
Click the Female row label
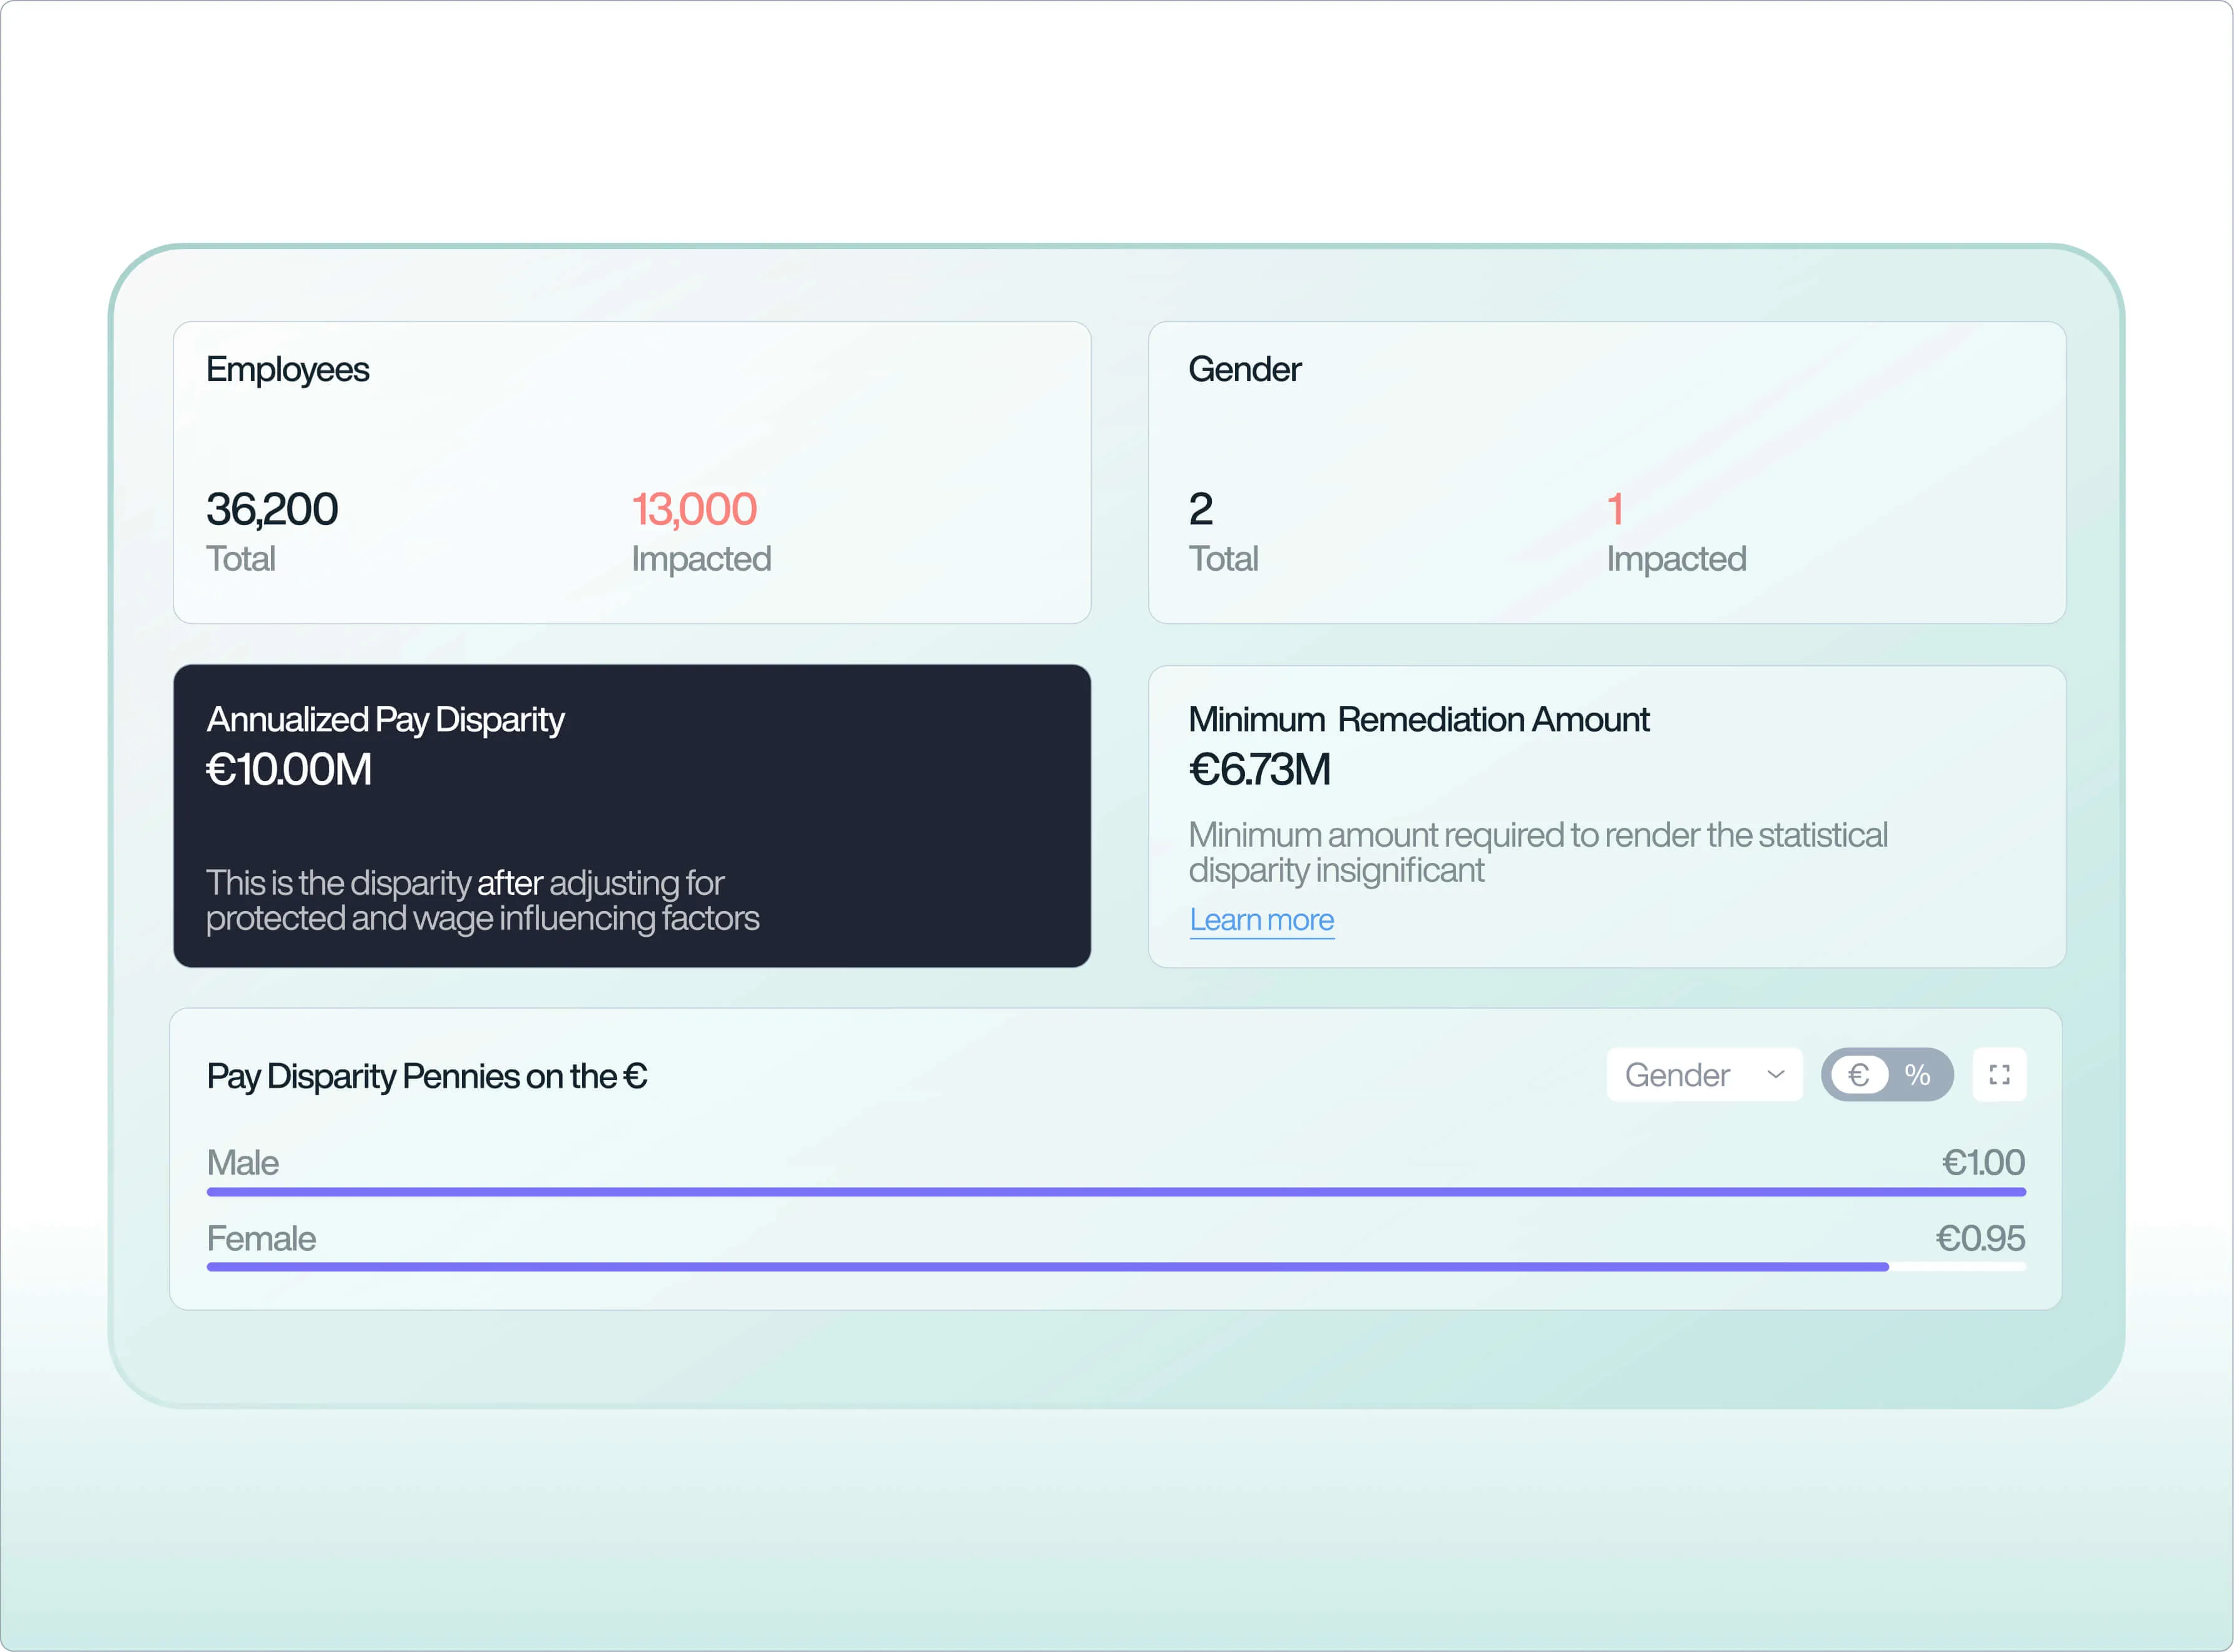pyautogui.click(x=261, y=1238)
